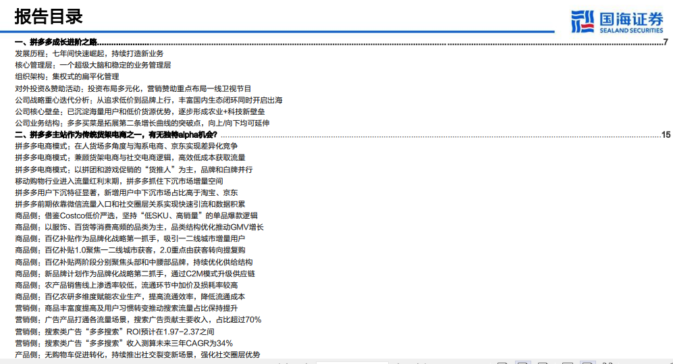Select line 营销侧：商品丰富度提高及用户习惯转变
The width and height of the screenshot is (673, 364).
click(x=126, y=308)
